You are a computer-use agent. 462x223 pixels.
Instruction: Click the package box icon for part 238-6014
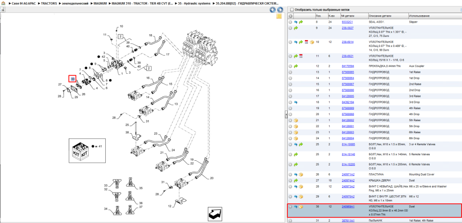312,42
